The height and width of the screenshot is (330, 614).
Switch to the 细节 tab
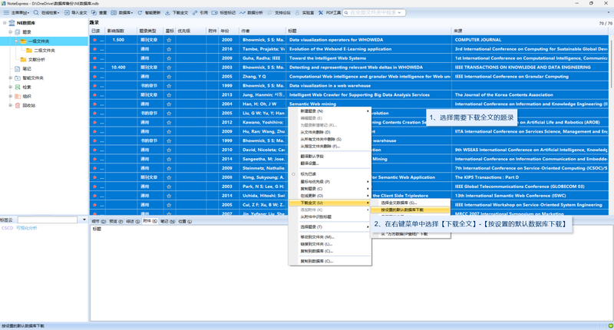click(98, 222)
